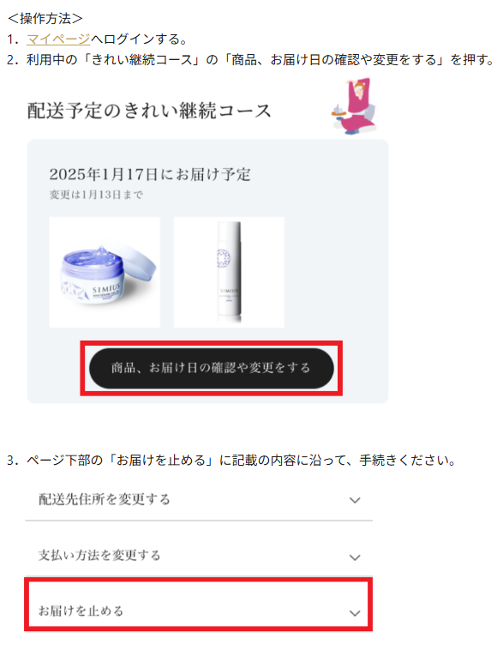
Task: Open the 配送先住所を変更する section label
Action: (104, 499)
